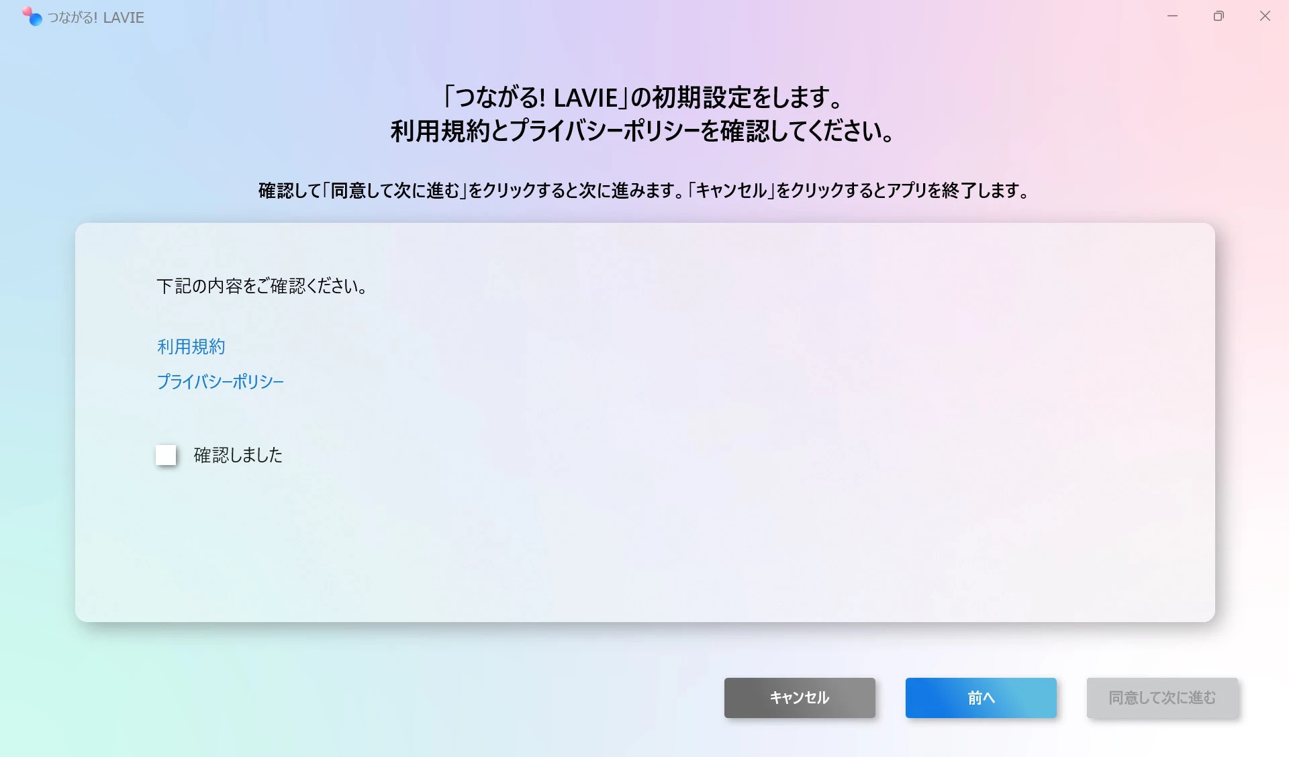Click the instruction text starting 確認して「同意して次に進む」
Image resolution: width=1289 pixels, height=757 pixels.
[x=644, y=191]
